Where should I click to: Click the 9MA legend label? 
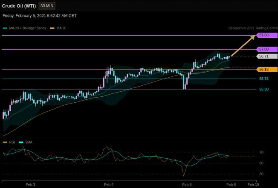[29, 142]
